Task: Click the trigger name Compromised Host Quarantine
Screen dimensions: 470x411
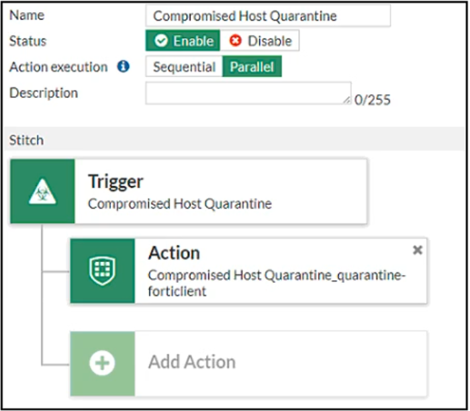Action: point(180,203)
